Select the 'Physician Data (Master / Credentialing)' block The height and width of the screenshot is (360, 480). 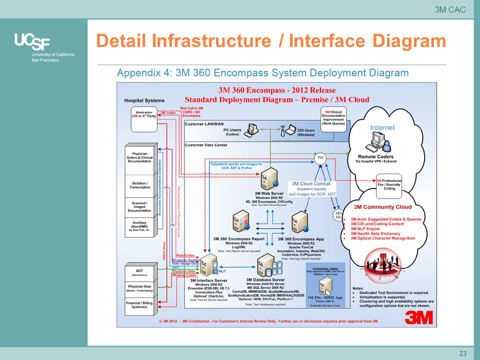tap(139, 288)
